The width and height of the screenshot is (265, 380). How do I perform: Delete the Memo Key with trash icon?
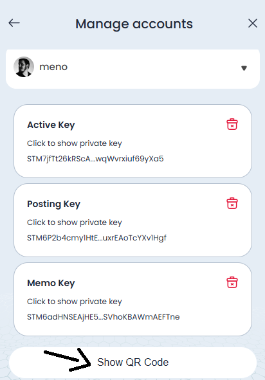point(232,282)
